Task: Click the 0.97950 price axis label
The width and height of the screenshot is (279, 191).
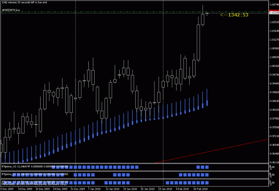Action: tap(274, 118)
